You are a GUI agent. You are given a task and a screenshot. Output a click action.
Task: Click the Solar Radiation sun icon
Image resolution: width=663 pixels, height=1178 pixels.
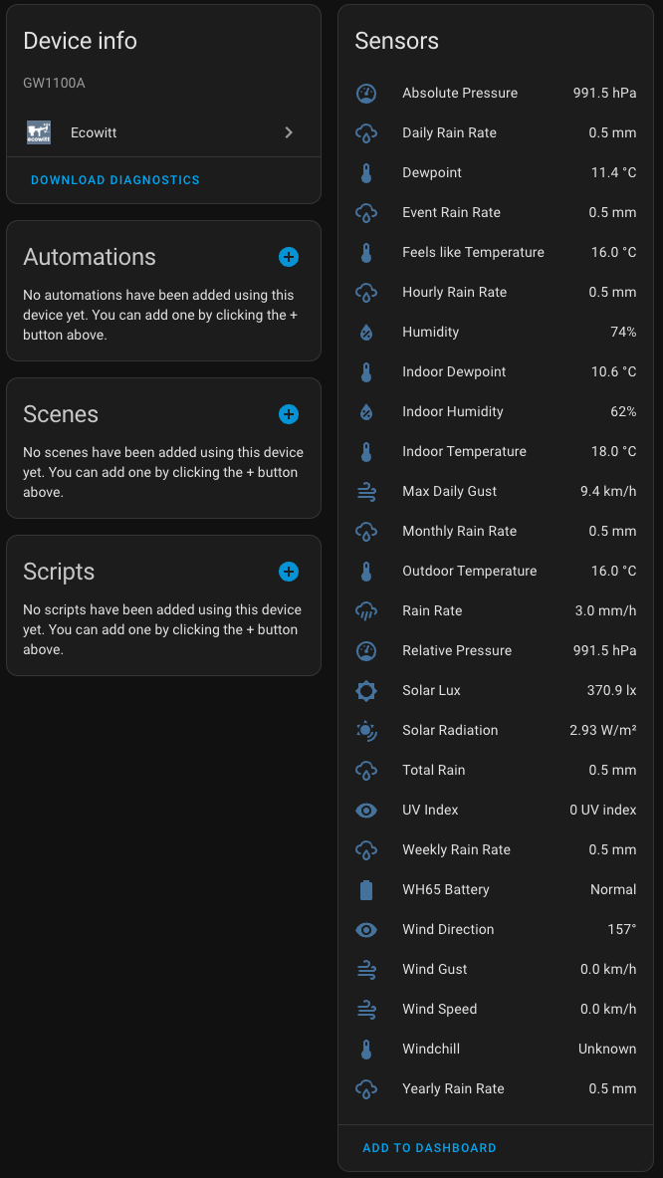click(366, 730)
